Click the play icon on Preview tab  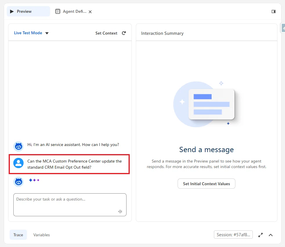point(12,11)
